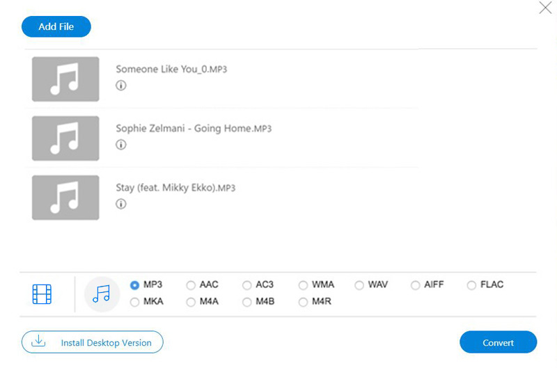Click music thumbnail of Stay track
Image resolution: width=557 pixels, height=368 pixels.
coord(65,198)
